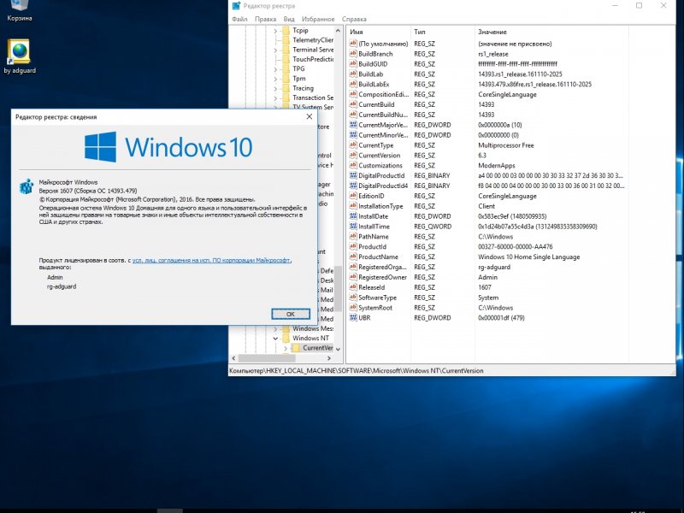Select the BuildLab value icon
The image size is (684, 513).
click(353, 74)
